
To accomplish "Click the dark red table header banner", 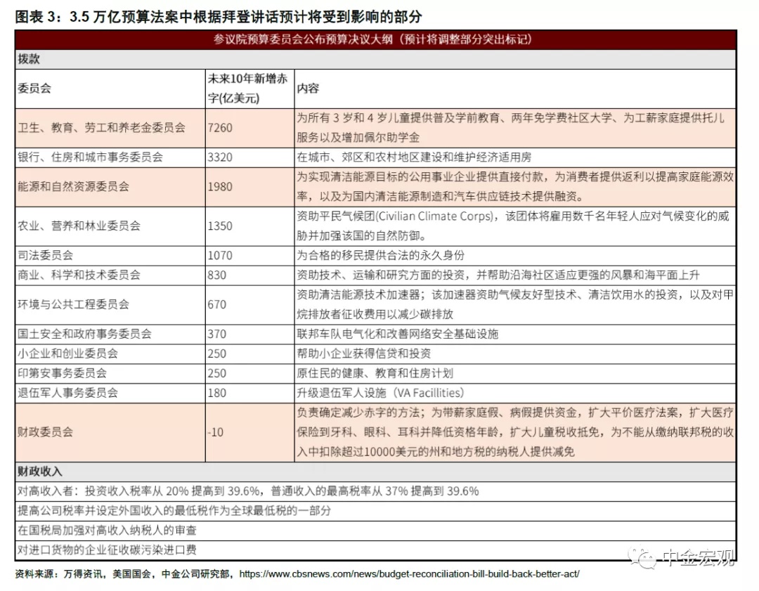I will point(375,40).
